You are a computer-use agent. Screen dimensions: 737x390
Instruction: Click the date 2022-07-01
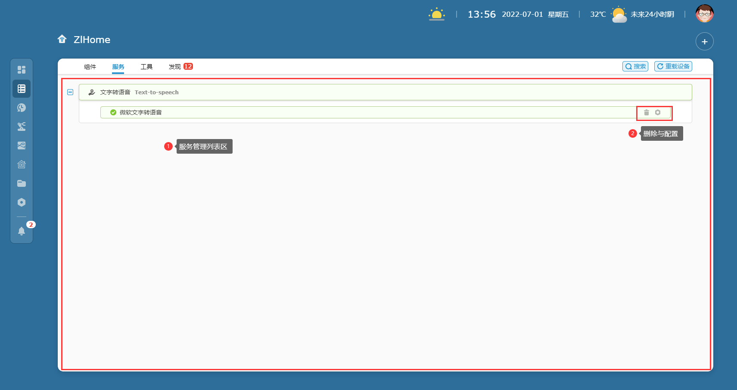tap(522, 14)
